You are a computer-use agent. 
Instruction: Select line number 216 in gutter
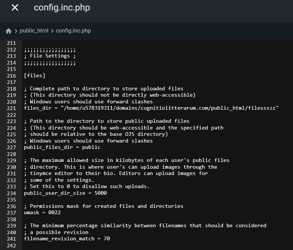pyautogui.click(x=12, y=76)
